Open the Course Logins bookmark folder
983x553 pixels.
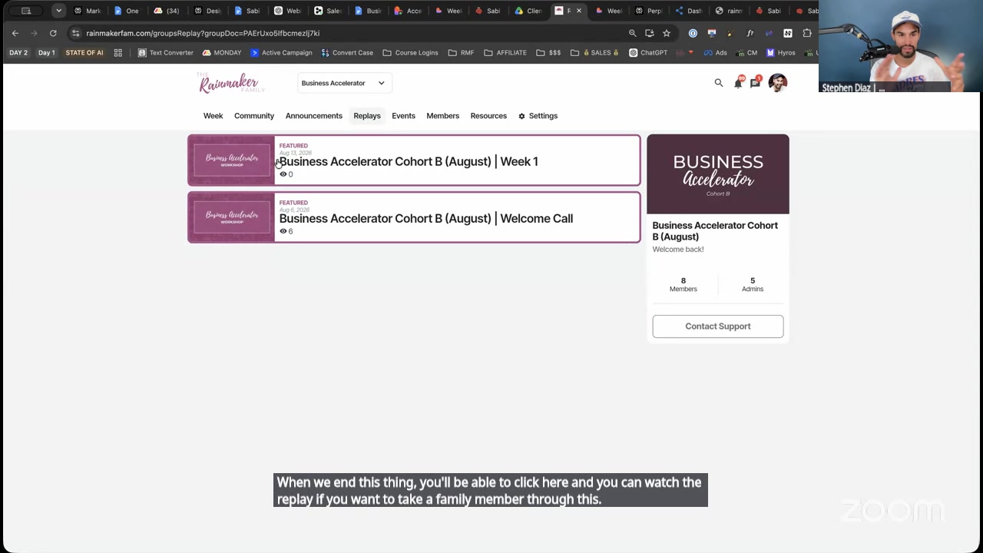pyautogui.click(x=410, y=52)
